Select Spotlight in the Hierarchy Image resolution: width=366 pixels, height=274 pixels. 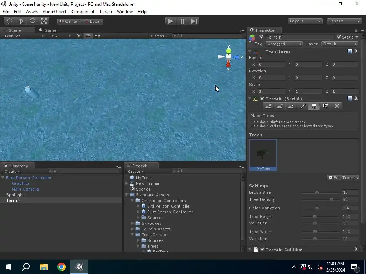[x=15, y=195]
